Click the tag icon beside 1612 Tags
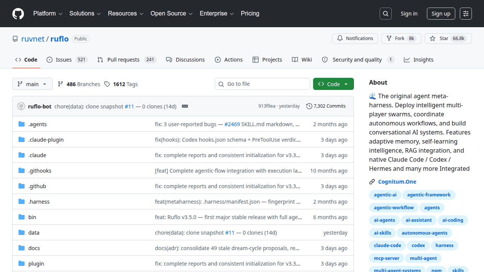This screenshot has height=272, width=484. point(107,84)
